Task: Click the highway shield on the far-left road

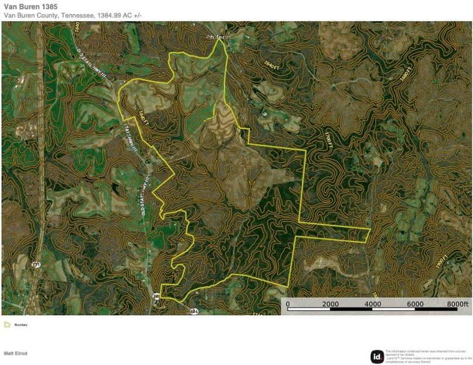Action: (x=36, y=265)
